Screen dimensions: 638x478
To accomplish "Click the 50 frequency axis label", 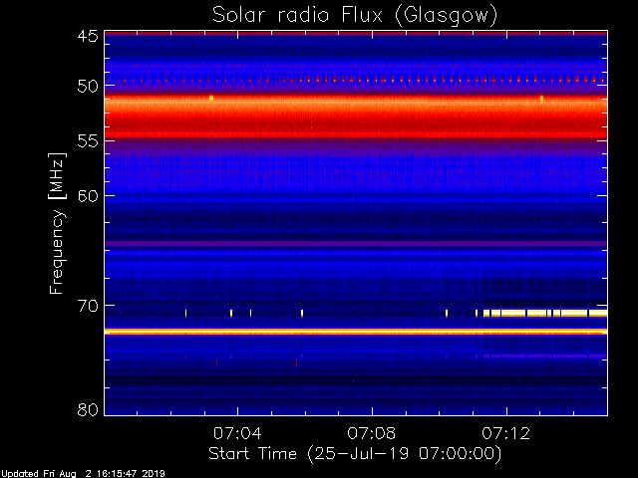I will pos(88,87).
